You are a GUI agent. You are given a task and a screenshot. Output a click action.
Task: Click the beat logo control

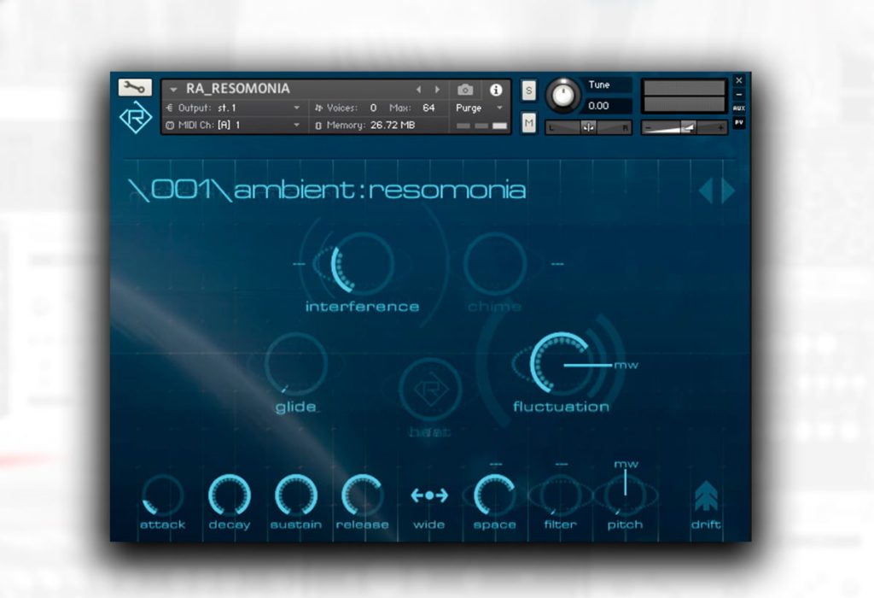coord(430,389)
